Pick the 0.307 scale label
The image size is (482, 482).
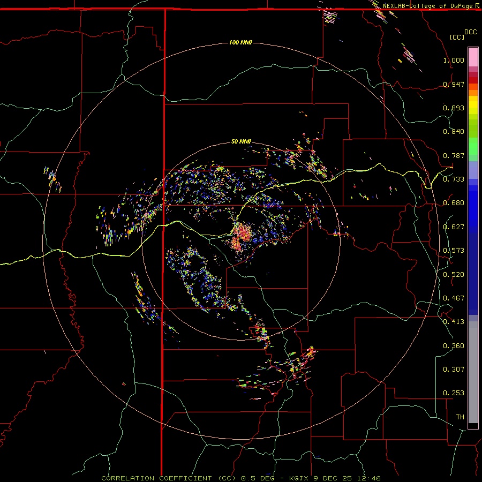coord(454,370)
